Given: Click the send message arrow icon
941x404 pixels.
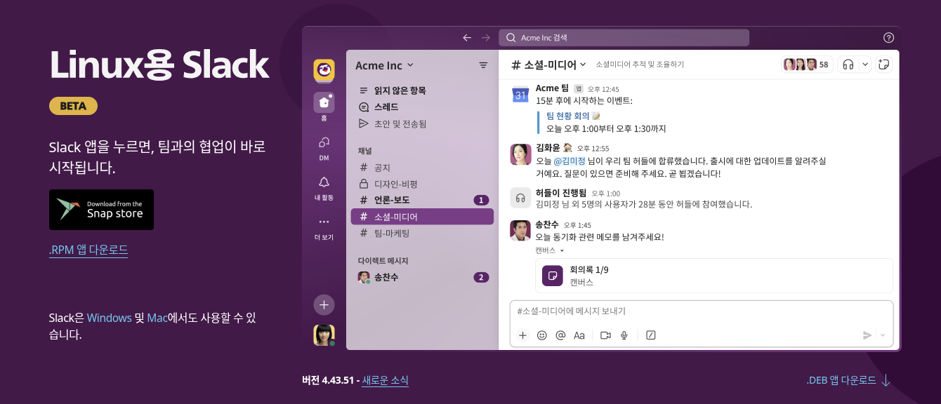Looking at the screenshot, I should tap(867, 335).
